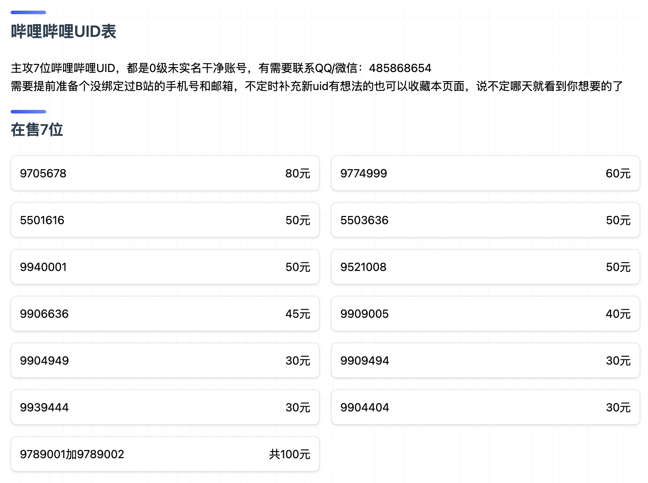Click the 哔哩哔哩UID表 page heading
The image size is (648, 483).
pos(63,32)
